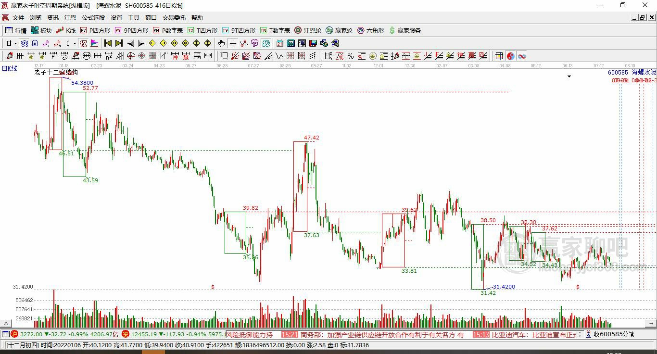
Task: Open the 江恩 menu
Action: [x=70, y=17]
